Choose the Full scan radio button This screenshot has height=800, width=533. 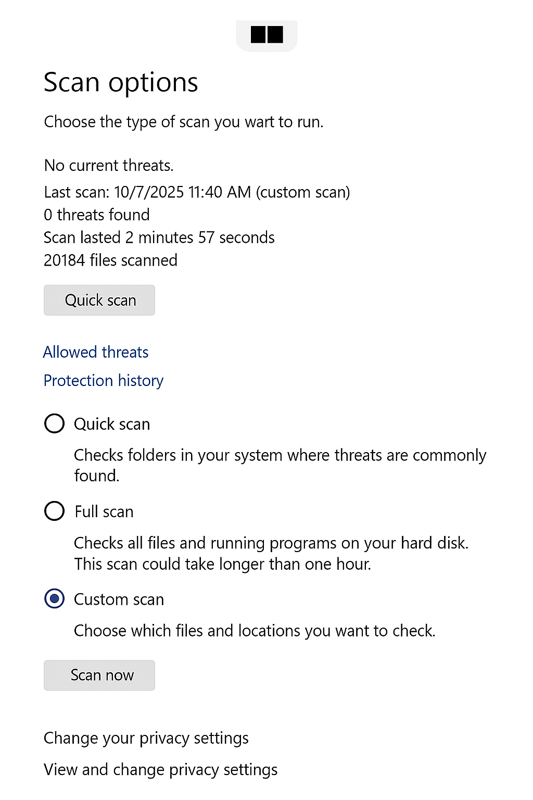55,511
